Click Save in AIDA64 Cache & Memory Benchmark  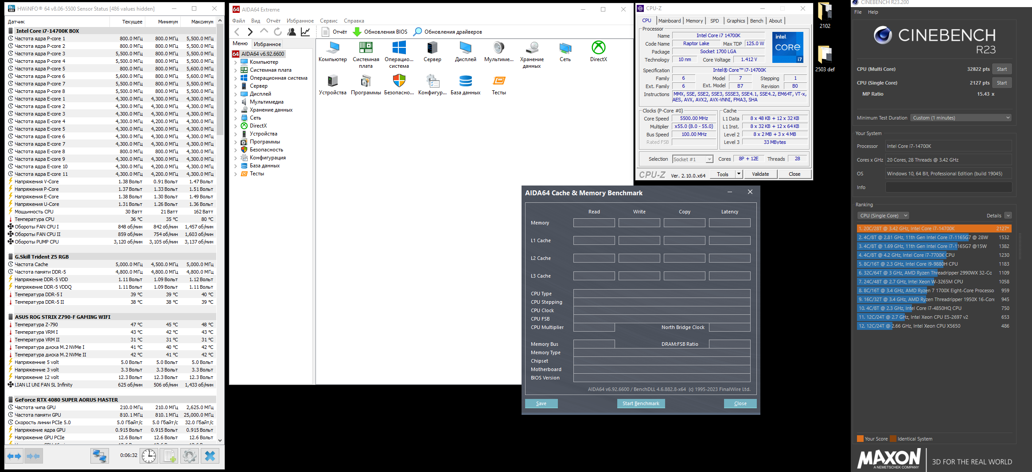tap(541, 403)
